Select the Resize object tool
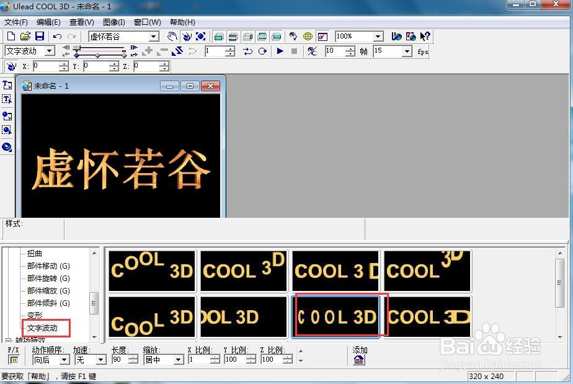Viewport: 573px width, 384px height. pos(201,36)
